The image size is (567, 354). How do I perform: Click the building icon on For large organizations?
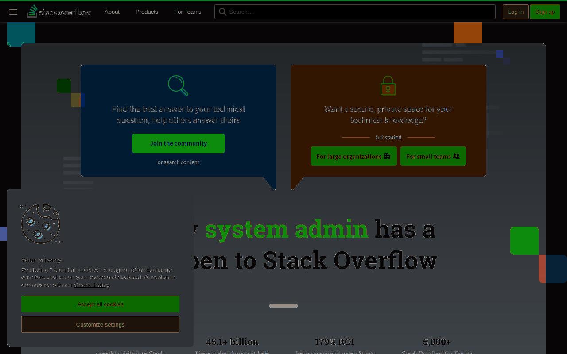(387, 156)
